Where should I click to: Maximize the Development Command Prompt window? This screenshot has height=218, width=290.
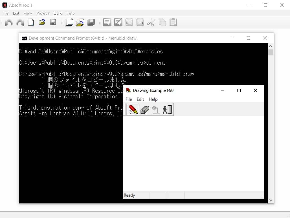(249, 38)
